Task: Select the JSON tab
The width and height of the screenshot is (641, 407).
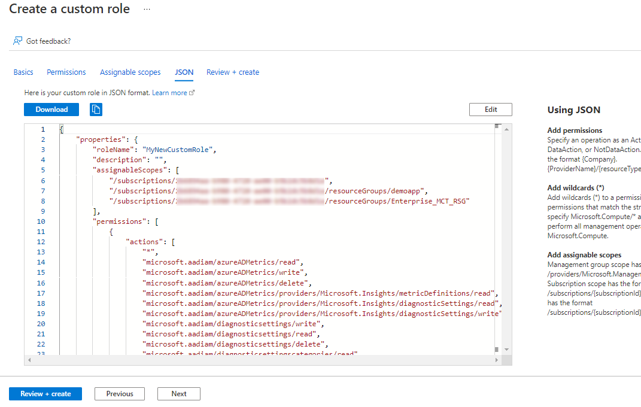Action: 184,72
